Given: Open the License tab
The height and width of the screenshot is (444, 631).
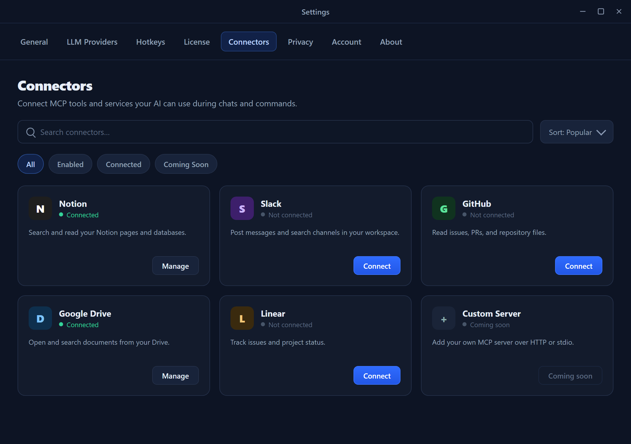Looking at the screenshot, I should (x=197, y=42).
